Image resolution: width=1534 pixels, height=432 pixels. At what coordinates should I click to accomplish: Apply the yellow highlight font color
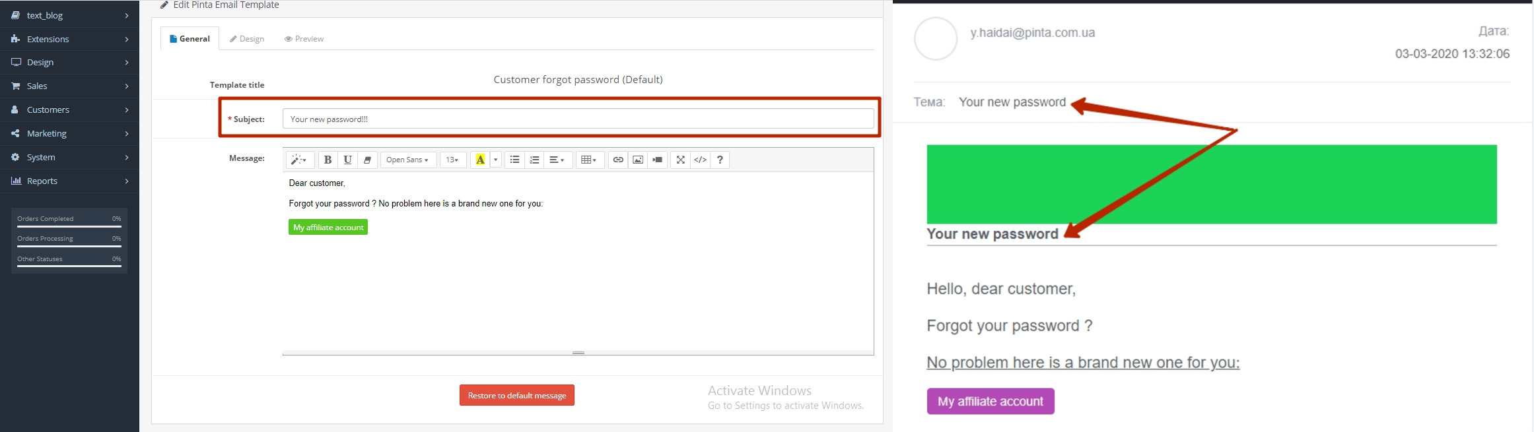[480, 160]
